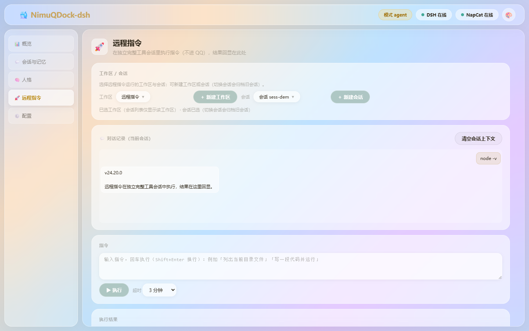Click the text area resize handle
Image resolution: width=529 pixels, height=331 pixels.
[x=500, y=277]
